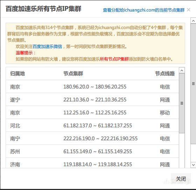This screenshot has height=190, width=196.
Task: Click the 温馨提示 red heading
Action: pos(26,53)
